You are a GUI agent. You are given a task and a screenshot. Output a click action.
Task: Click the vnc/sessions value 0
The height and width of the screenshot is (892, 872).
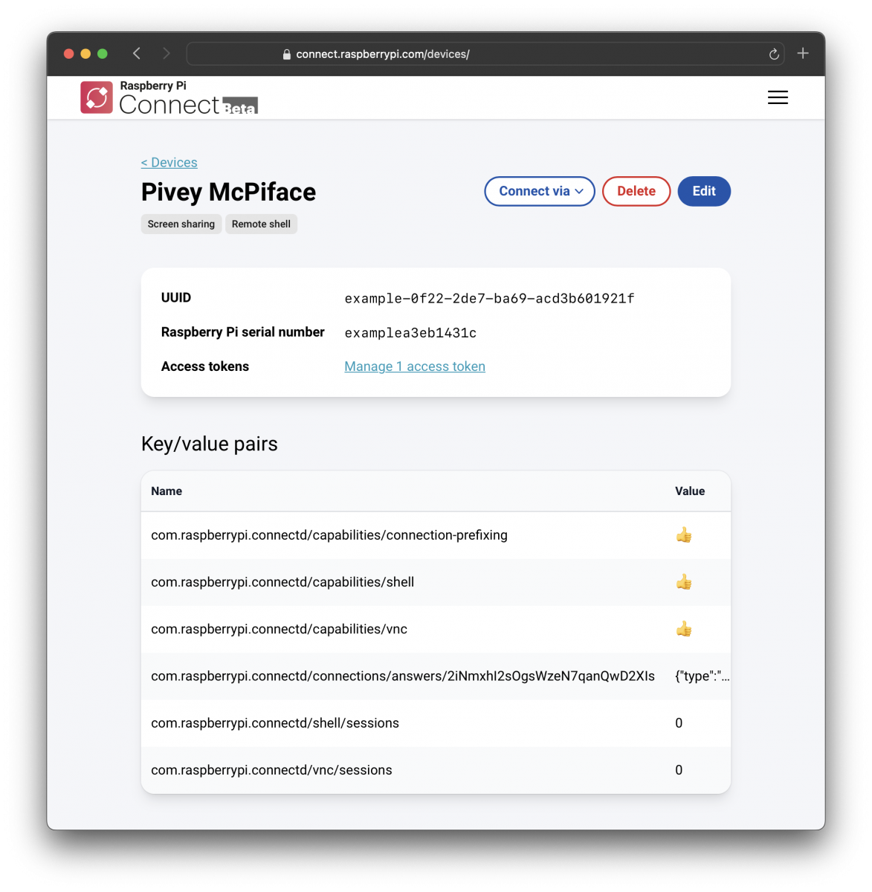tap(679, 770)
